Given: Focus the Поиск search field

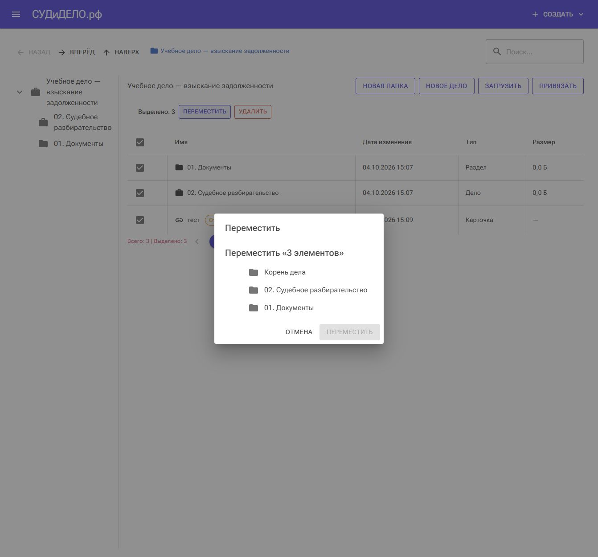Looking at the screenshot, I should click(535, 52).
